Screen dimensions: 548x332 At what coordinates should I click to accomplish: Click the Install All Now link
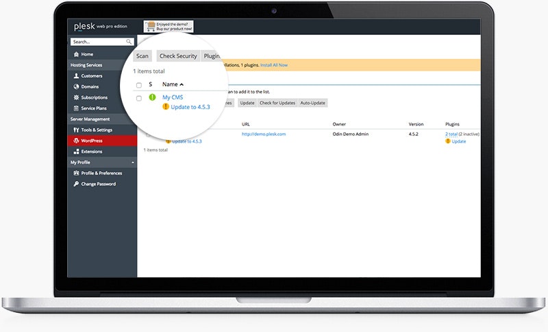[274, 65]
